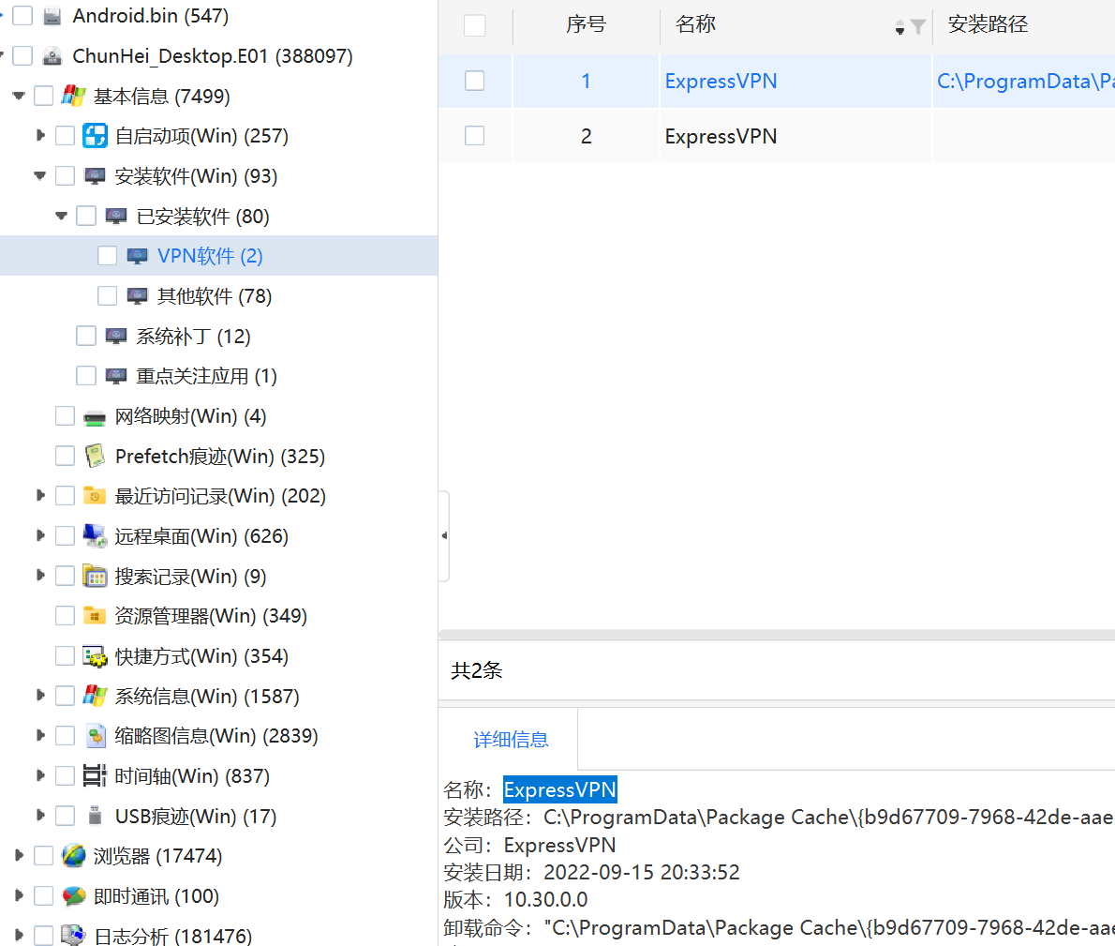The width and height of the screenshot is (1115, 946).
Task: Click the 自启动项(Win) icon
Action: click(x=95, y=136)
